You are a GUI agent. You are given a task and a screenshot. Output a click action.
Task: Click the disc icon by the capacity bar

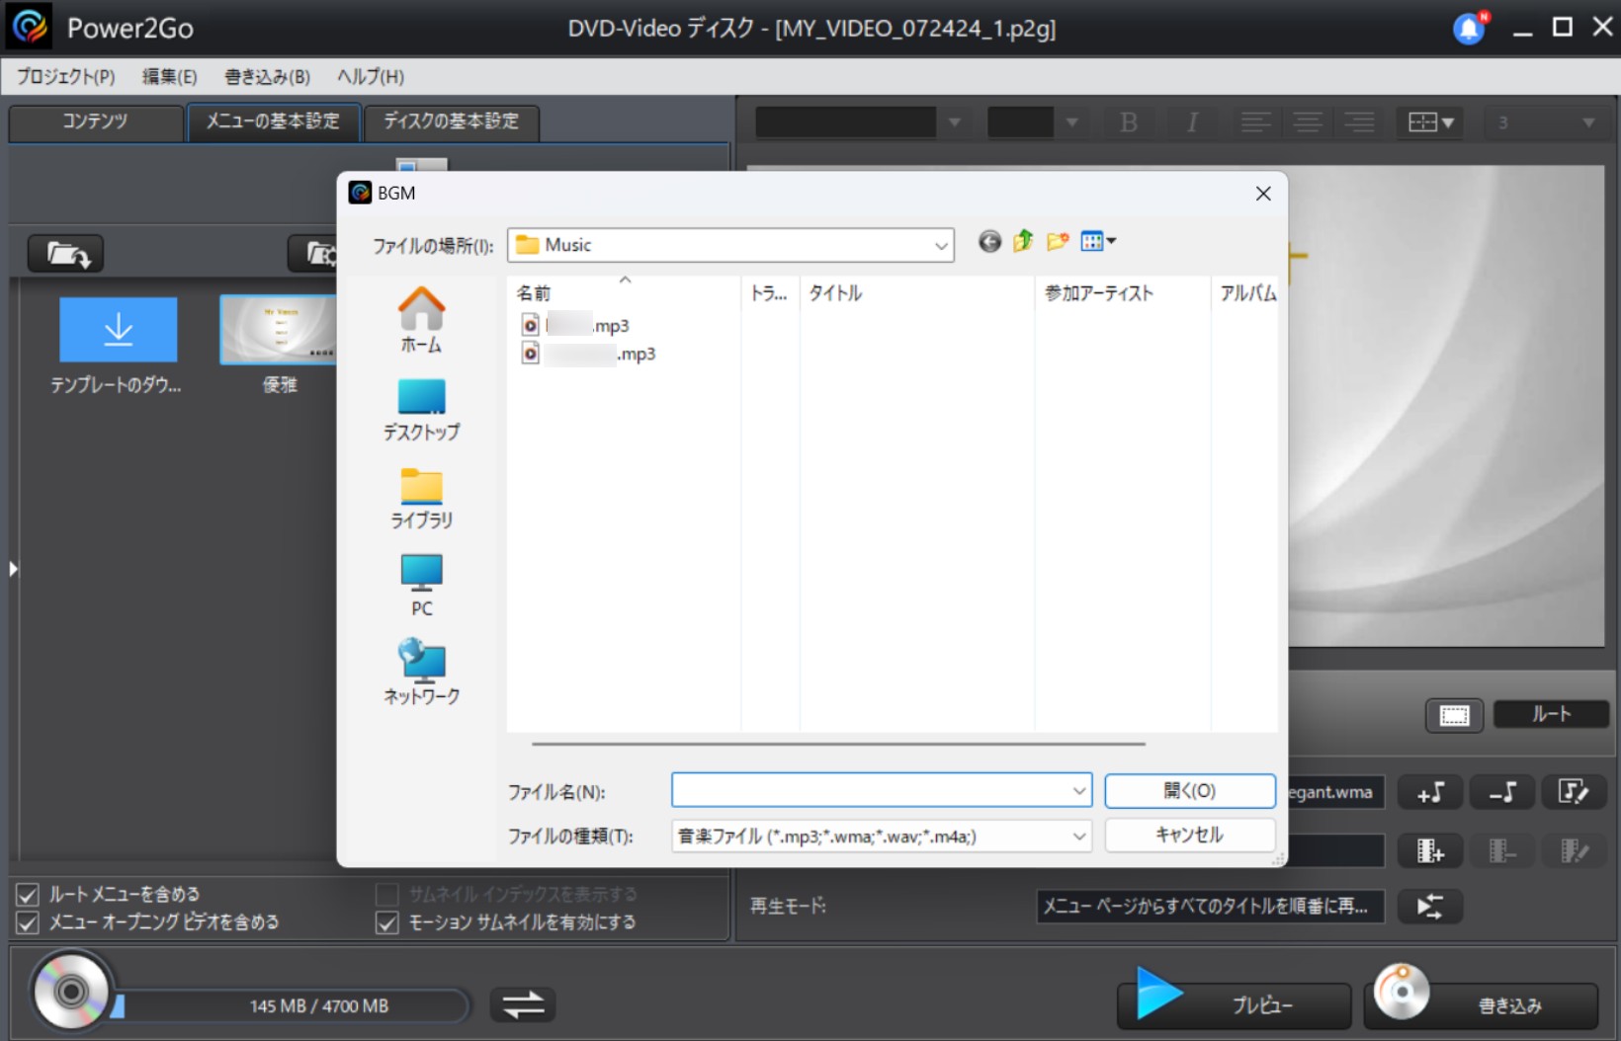[x=71, y=990]
